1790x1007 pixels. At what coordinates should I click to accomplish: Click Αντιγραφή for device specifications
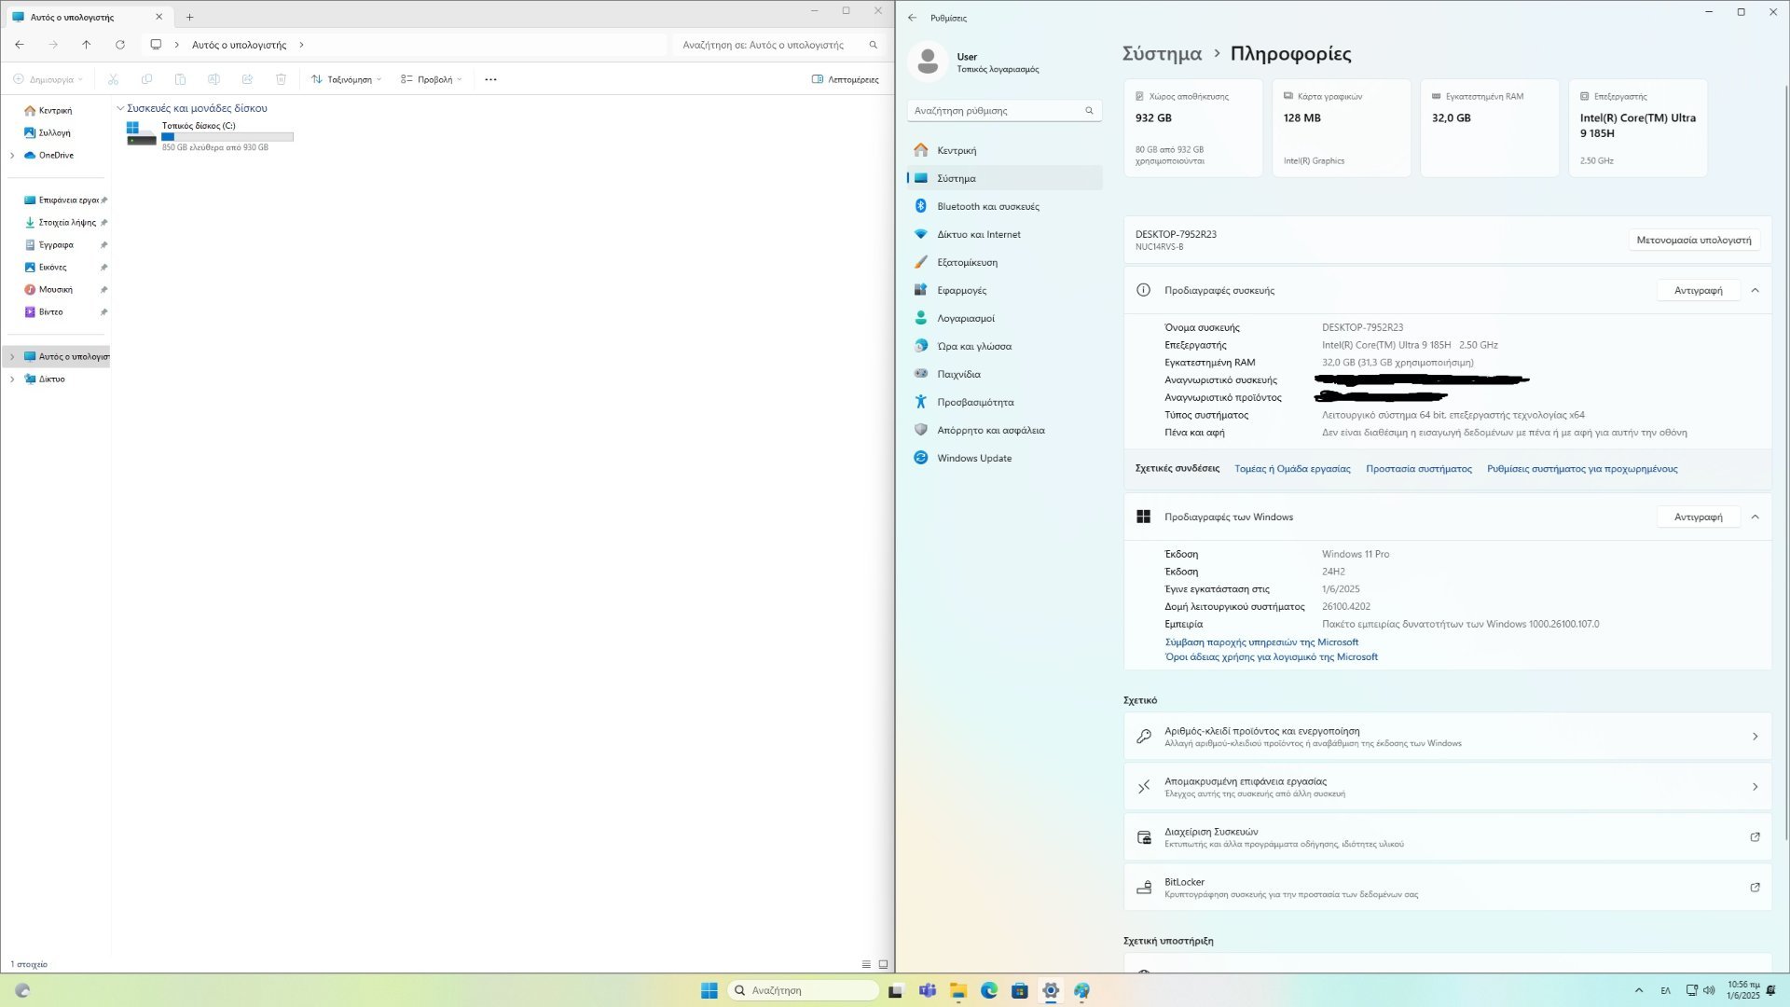coord(1698,290)
